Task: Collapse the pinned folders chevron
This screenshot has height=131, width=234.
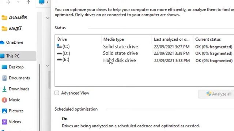Action: click(48, 18)
